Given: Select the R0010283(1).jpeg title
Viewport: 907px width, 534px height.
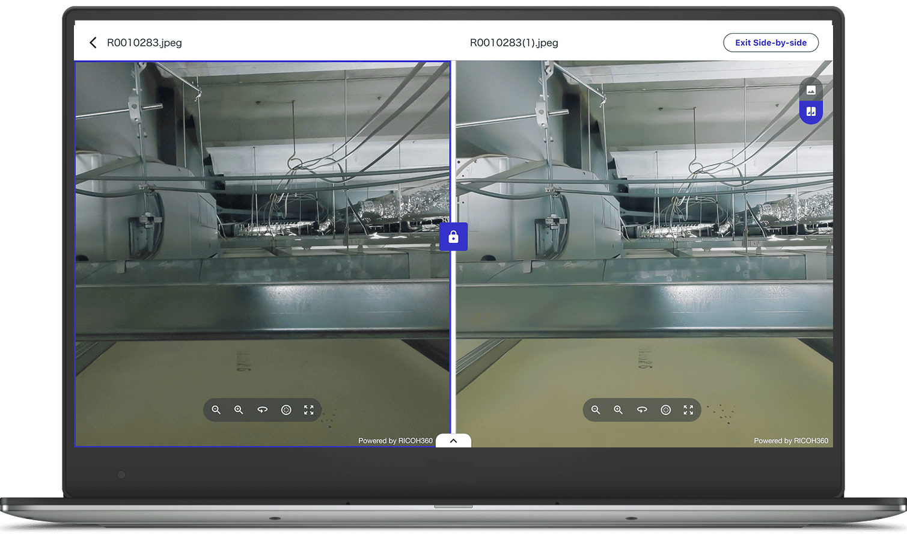Looking at the screenshot, I should point(514,43).
